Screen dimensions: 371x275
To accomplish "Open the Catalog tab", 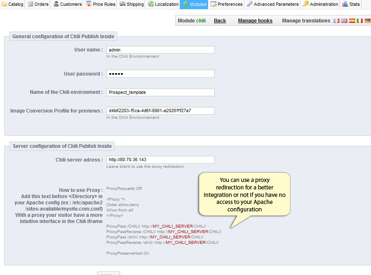I will [12, 4].
